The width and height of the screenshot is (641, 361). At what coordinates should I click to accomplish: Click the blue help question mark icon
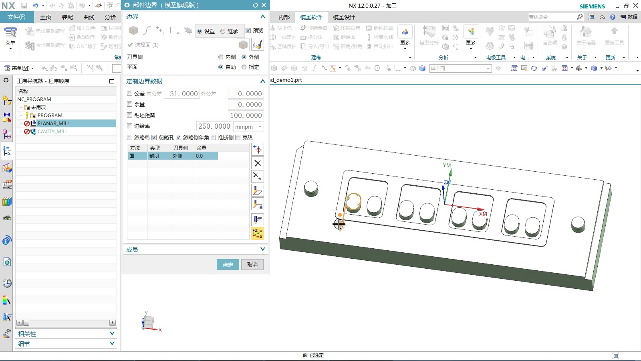pyautogui.click(x=613, y=17)
